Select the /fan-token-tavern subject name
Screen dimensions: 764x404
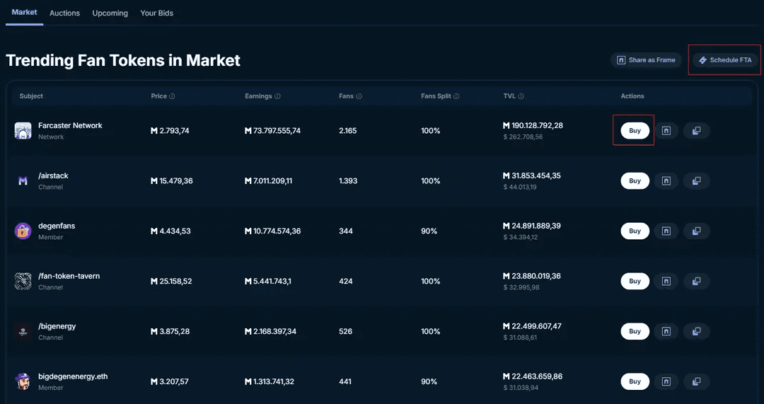(x=69, y=276)
